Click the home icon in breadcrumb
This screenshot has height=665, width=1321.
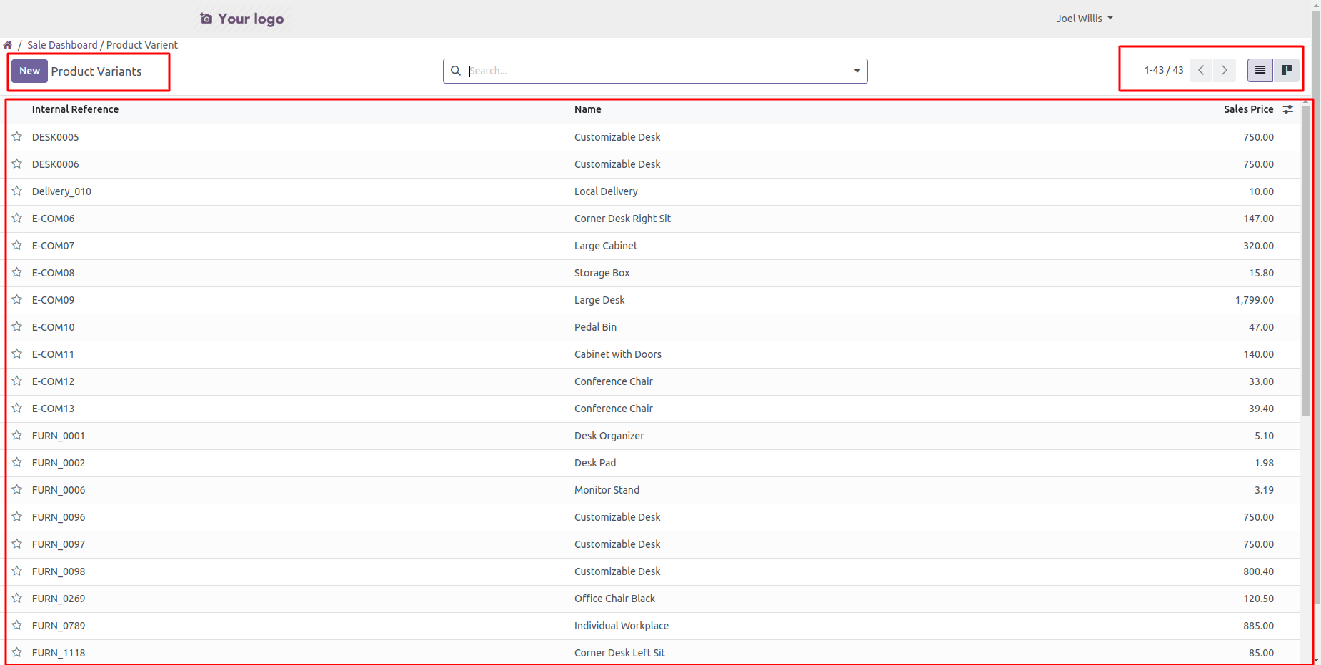pos(8,45)
